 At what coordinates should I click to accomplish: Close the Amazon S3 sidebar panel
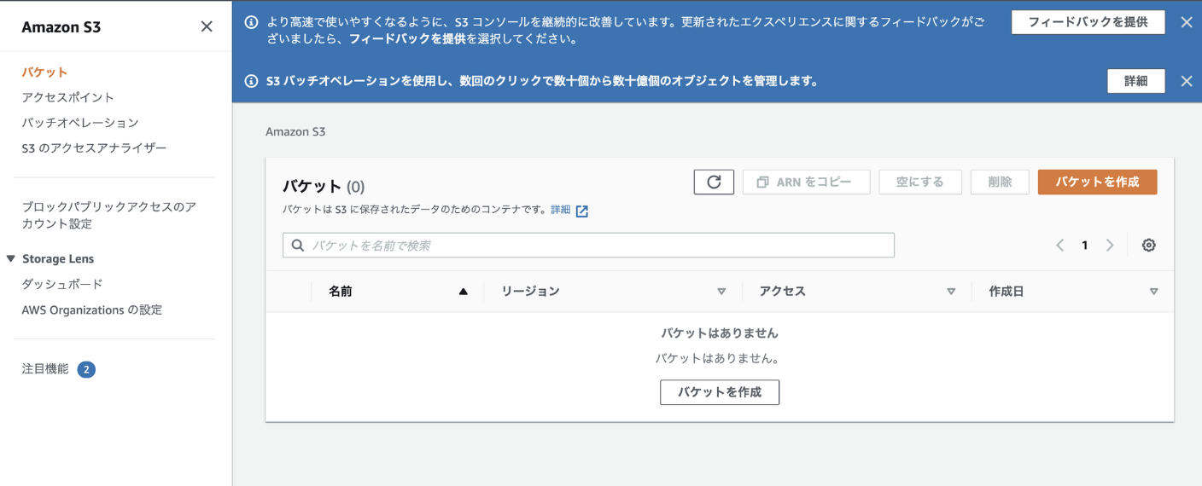[x=207, y=26]
